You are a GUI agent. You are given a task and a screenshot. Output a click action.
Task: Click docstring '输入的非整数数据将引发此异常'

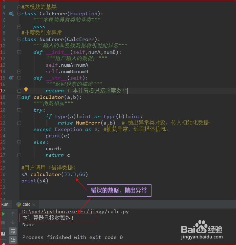81,46
